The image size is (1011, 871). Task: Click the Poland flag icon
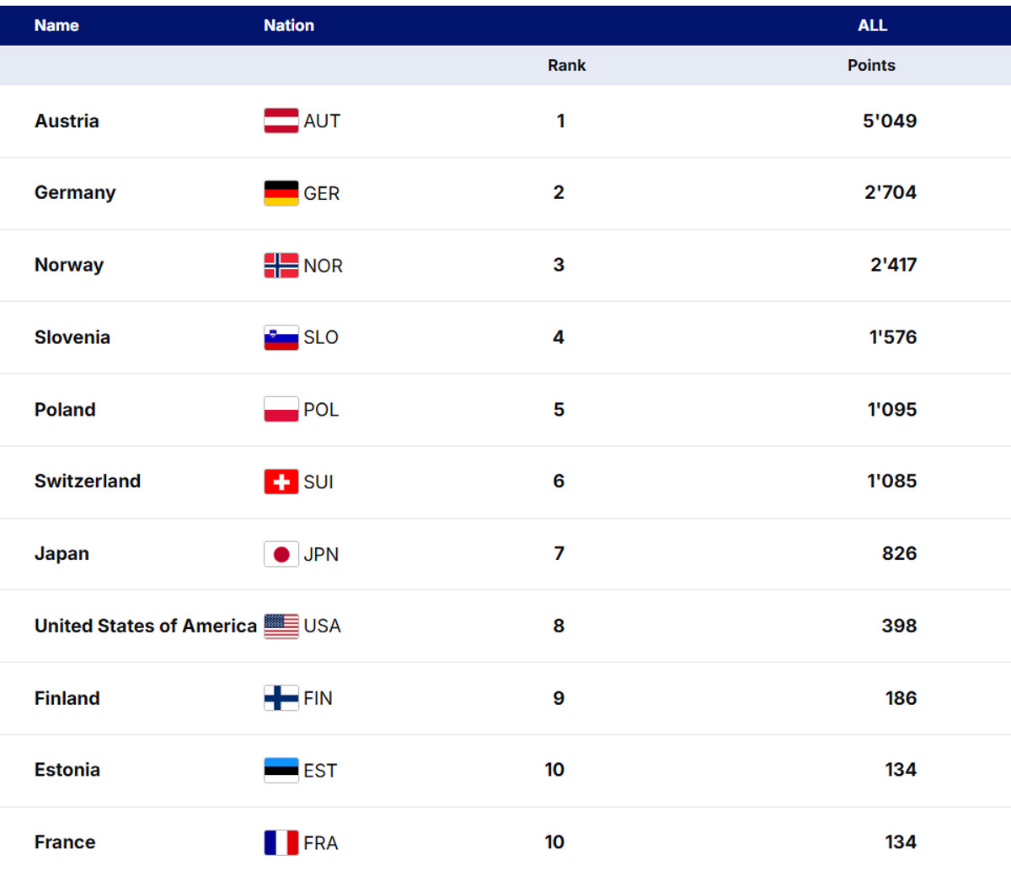pos(281,410)
